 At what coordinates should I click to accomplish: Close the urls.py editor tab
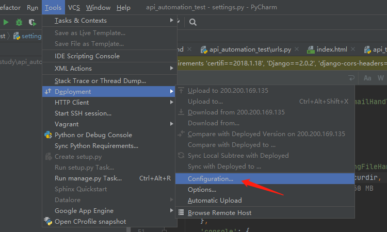(x=299, y=50)
